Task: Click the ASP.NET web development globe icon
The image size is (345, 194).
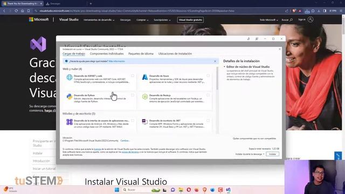Action: 70,77
